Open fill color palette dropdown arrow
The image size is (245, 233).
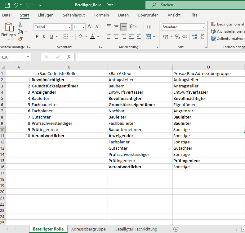(x=86, y=37)
